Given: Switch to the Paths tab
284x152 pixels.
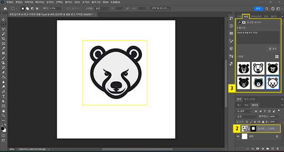Looking at the screenshot, I should point(239,105).
